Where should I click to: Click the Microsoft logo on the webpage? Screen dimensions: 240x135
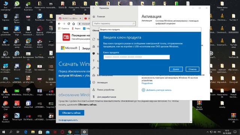(x=69, y=48)
